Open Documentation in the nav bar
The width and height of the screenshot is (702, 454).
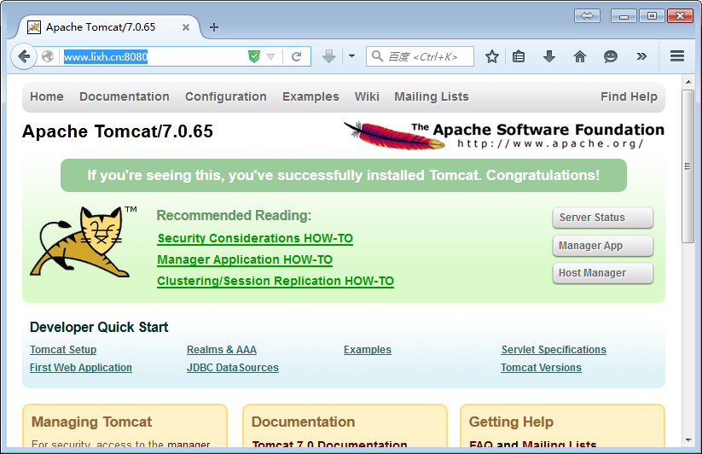(125, 96)
